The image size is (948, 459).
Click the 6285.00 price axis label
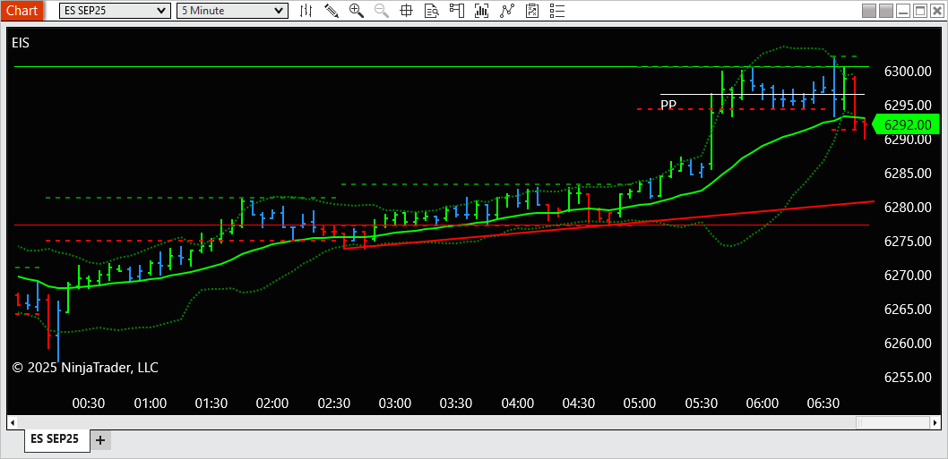[x=907, y=174]
